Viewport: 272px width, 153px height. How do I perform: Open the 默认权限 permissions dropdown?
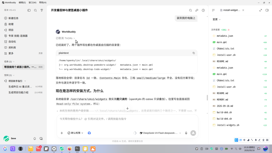pos(75,133)
